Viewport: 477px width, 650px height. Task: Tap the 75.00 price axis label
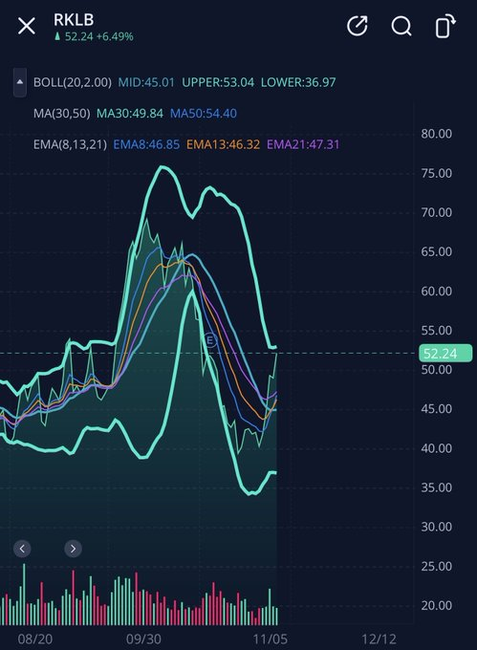pos(437,173)
